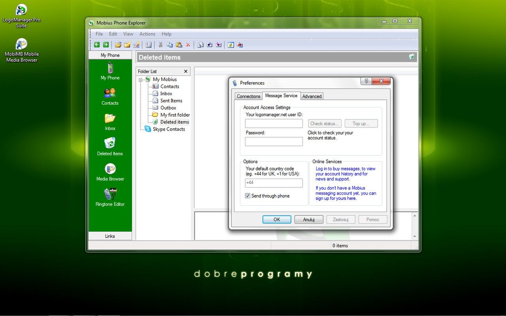
Task: Switch to the Advanced tab
Action: [x=312, y=96]
